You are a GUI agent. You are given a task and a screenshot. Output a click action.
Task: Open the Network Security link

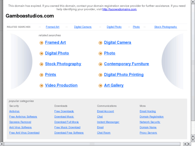150,122
